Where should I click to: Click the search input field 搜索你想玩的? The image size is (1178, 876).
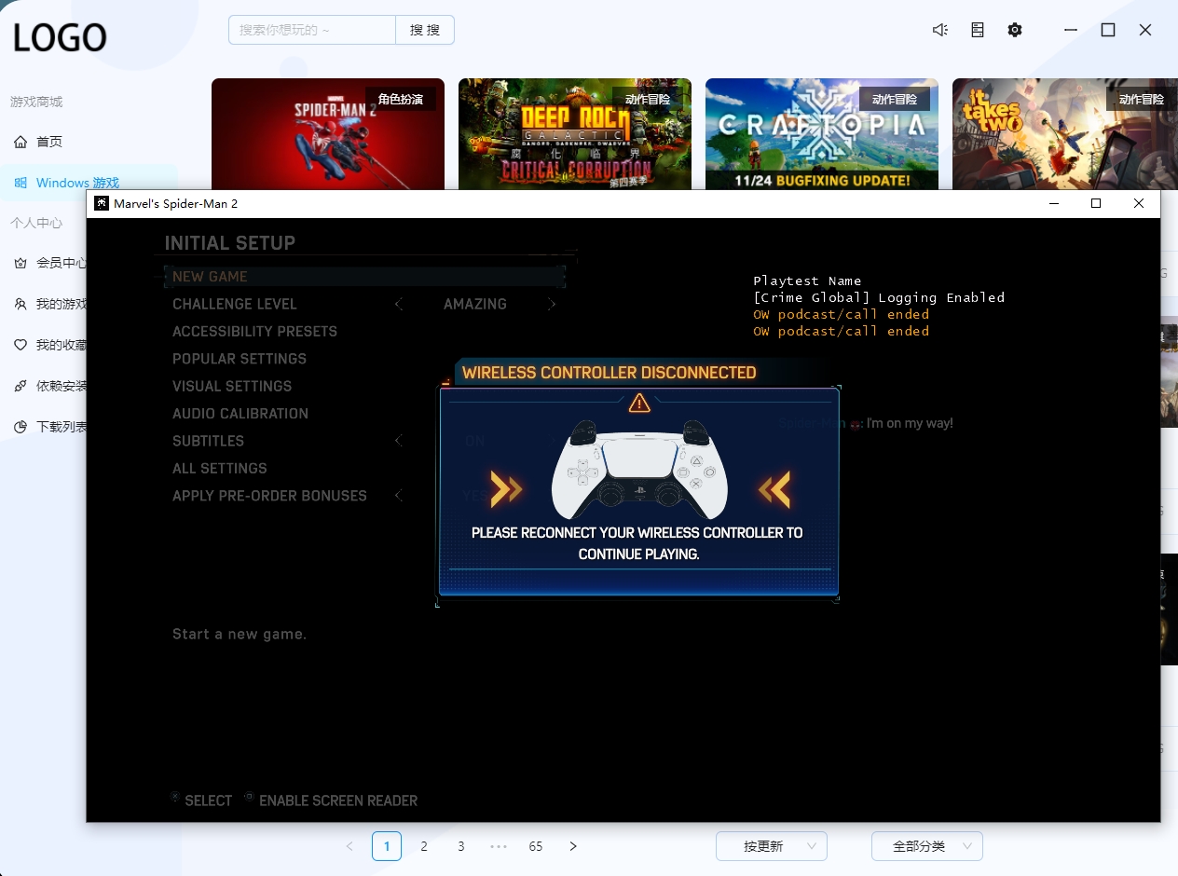click(x=312, y=30)
